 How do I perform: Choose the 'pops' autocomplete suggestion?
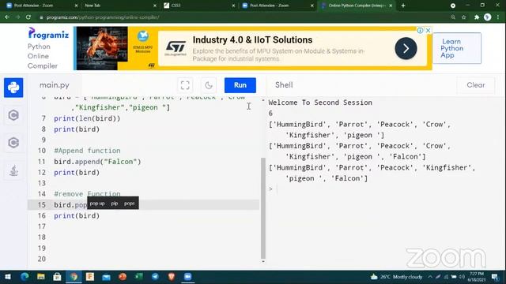click(x=130, y=204)
